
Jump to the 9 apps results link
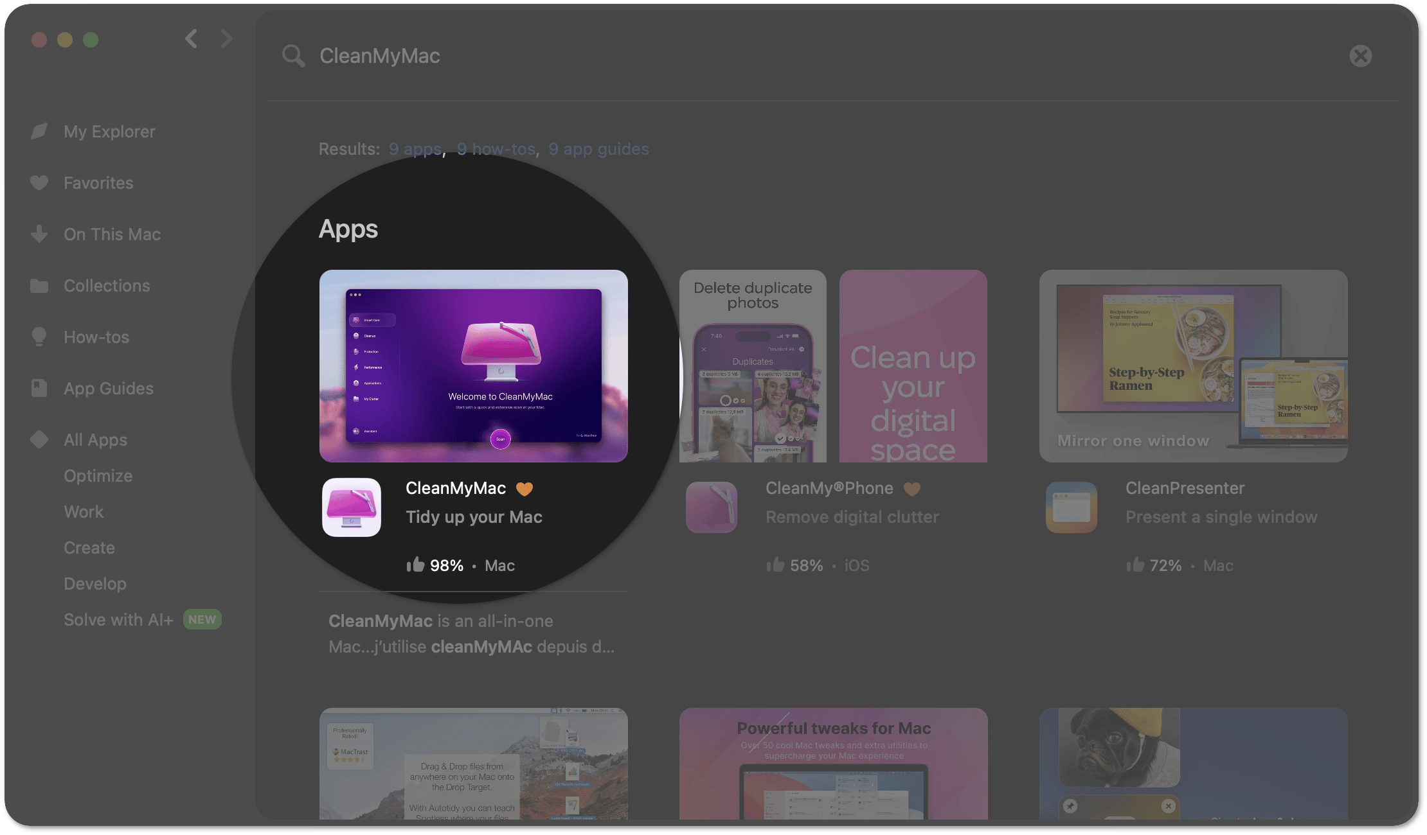point(415,149)
